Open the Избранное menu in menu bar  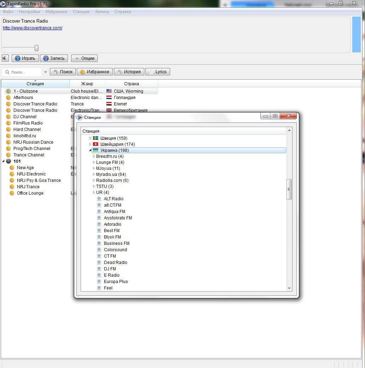[56, 11]
